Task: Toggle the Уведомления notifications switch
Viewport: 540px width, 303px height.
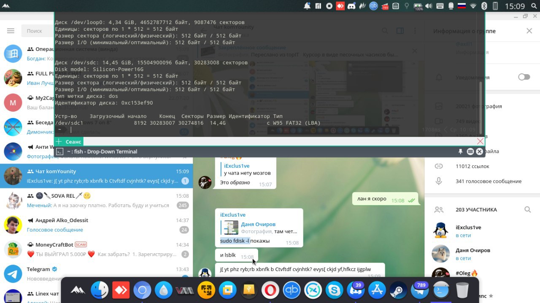Action: coord(524,77)
